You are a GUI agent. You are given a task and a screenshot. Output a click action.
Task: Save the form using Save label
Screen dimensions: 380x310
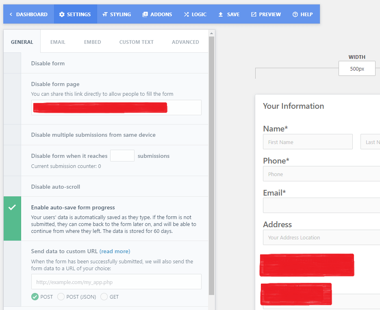[233, 15]
